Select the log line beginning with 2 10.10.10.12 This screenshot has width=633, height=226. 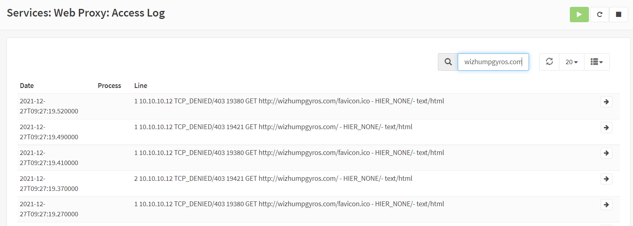click(x=273, y=178)
